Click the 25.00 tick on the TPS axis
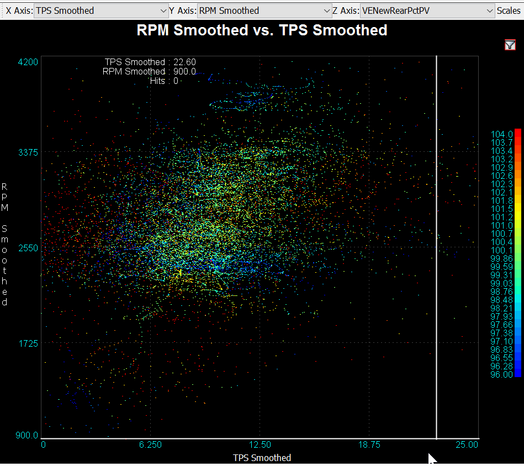This screenshot has width=524, height=466. click(x=467, y=445)
